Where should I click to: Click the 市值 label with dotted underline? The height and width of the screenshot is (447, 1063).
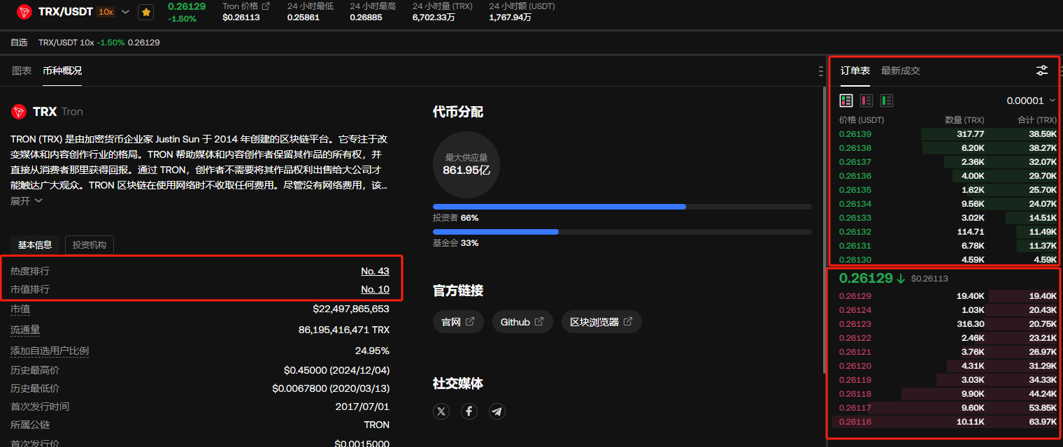pos(20,309)
